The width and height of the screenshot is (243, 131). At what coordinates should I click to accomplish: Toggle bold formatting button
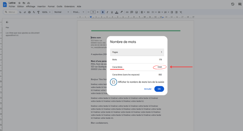103,12
